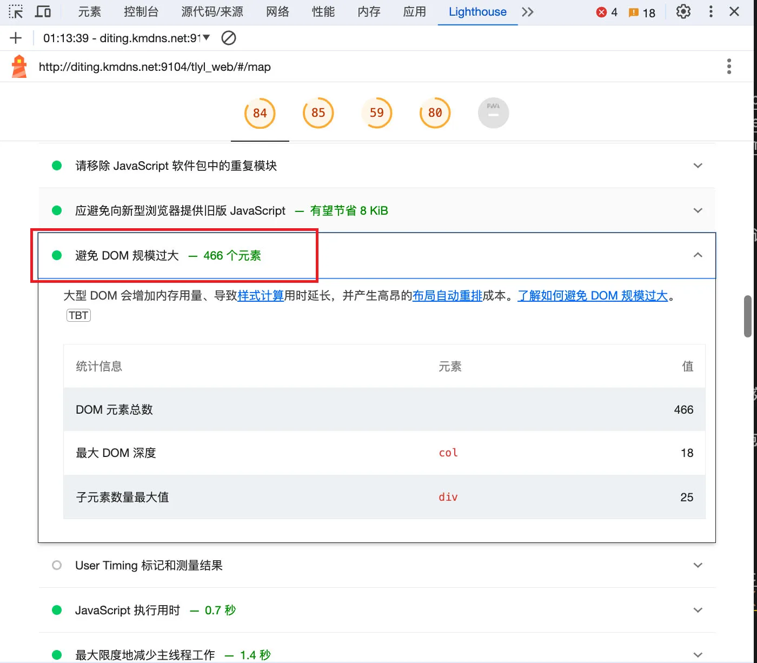Toggle the device toolbar icon
This screenshot has width=757, height=663.
(43, 12)
